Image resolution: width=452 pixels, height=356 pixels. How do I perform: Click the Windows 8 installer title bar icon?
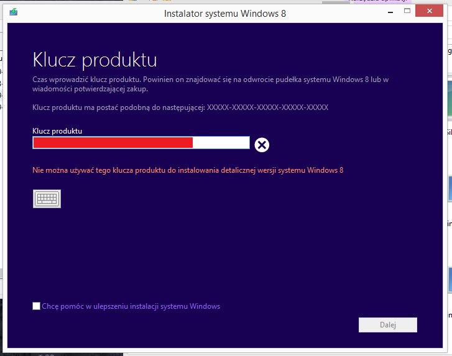[13, 12]
